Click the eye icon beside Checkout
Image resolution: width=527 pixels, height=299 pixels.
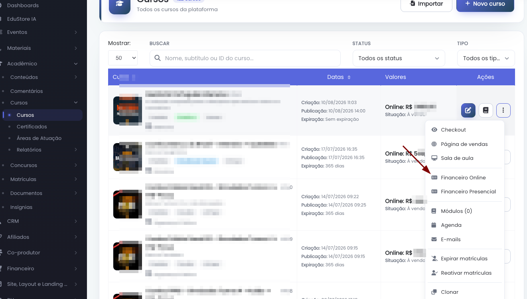434,130
